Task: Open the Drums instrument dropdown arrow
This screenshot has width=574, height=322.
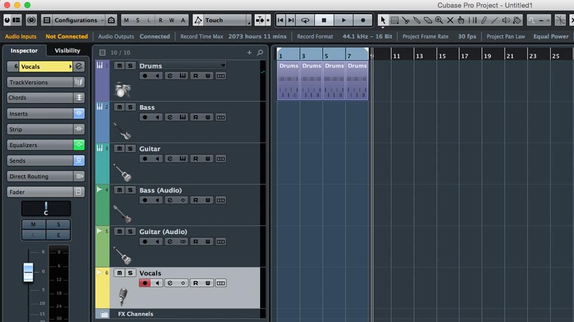Action: (x=223, y=66)
